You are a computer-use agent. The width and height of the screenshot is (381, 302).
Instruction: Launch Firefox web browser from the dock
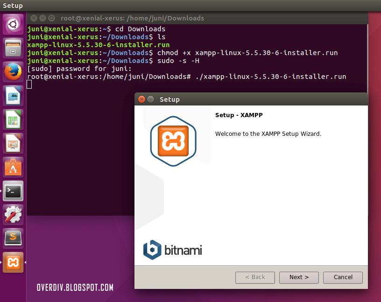pyautogui.click(x=13, y=72)
